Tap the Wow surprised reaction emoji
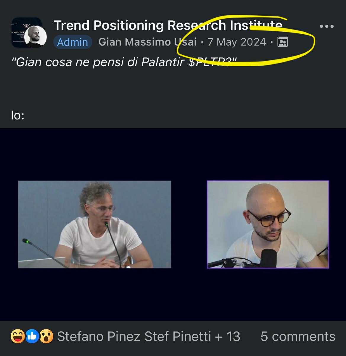Viewport: 346px width, 356px height. (46, 336)
